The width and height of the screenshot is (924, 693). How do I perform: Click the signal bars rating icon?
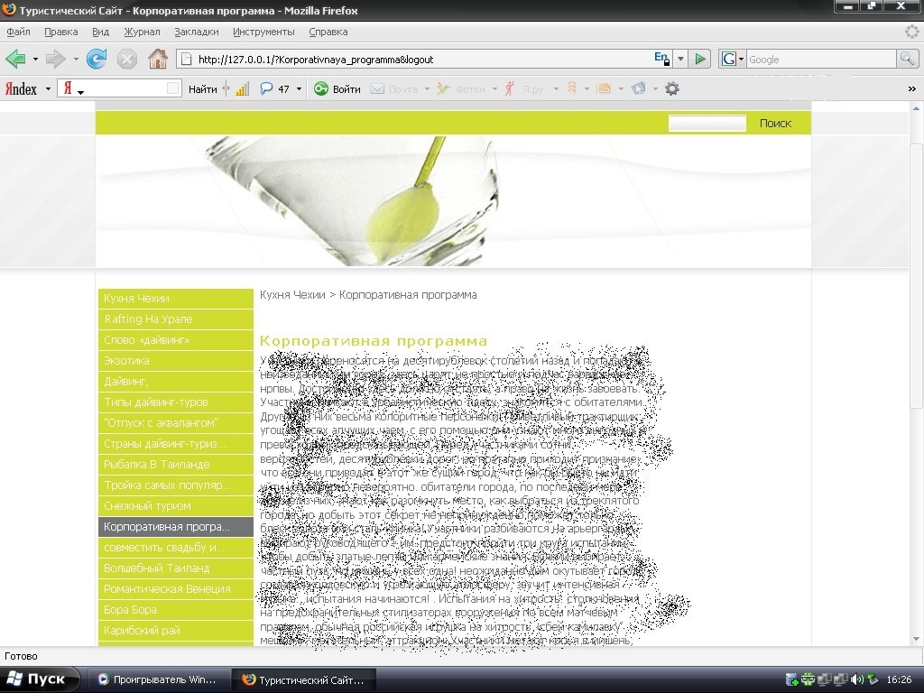pos(242,89)
